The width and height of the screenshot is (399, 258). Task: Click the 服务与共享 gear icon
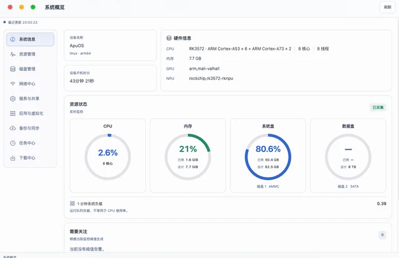pyautogui.click(x=12, y=98)
